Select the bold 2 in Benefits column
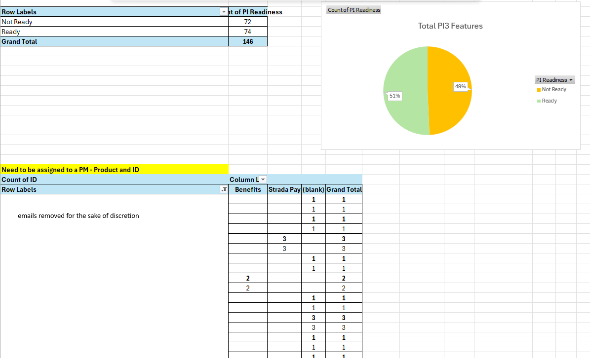 (x=247, y=278)
